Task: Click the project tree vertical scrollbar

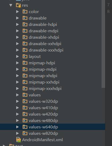Action: pos(103,44)
